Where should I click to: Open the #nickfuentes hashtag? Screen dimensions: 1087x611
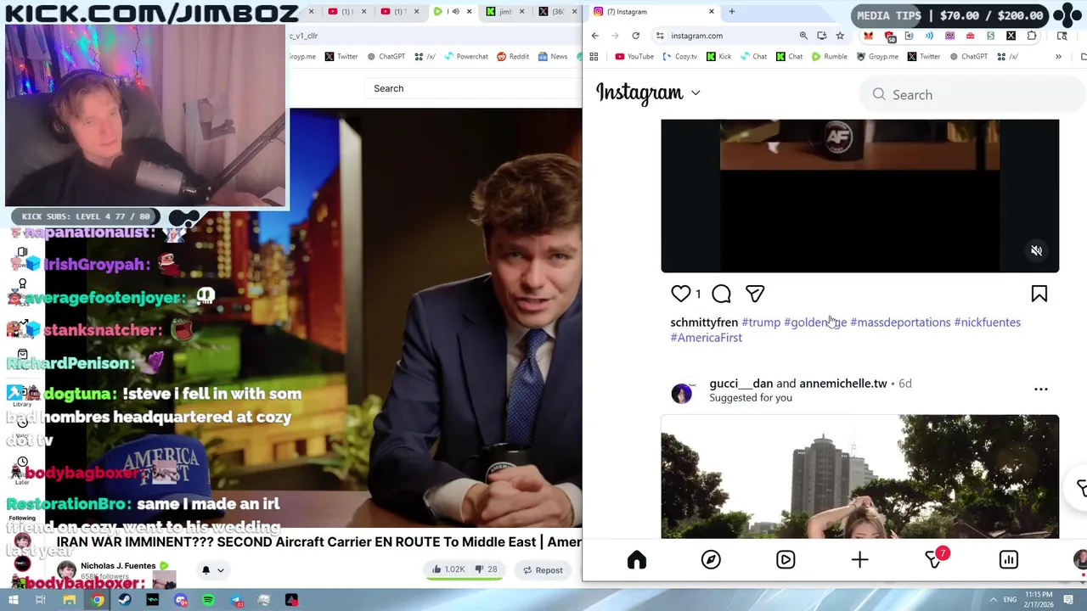click(987, 322)
